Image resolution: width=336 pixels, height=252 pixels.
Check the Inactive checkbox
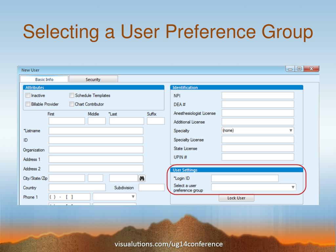click(x=28, y=95)
